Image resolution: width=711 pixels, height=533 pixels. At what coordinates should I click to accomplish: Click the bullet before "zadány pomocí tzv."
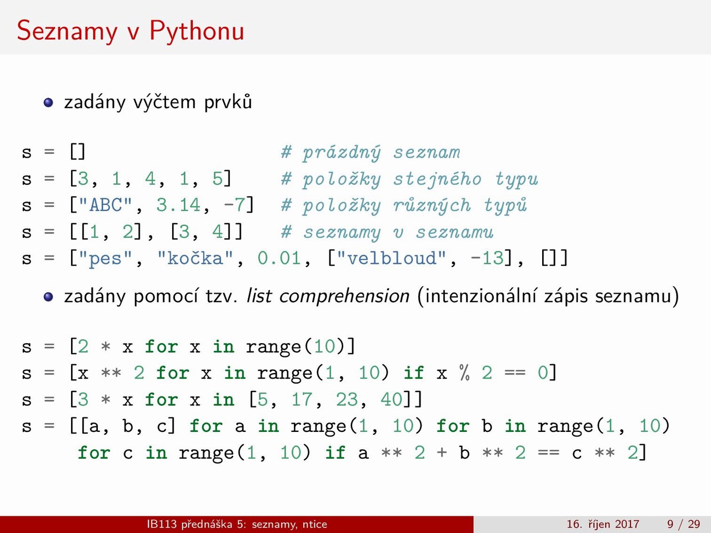point(48,296)
